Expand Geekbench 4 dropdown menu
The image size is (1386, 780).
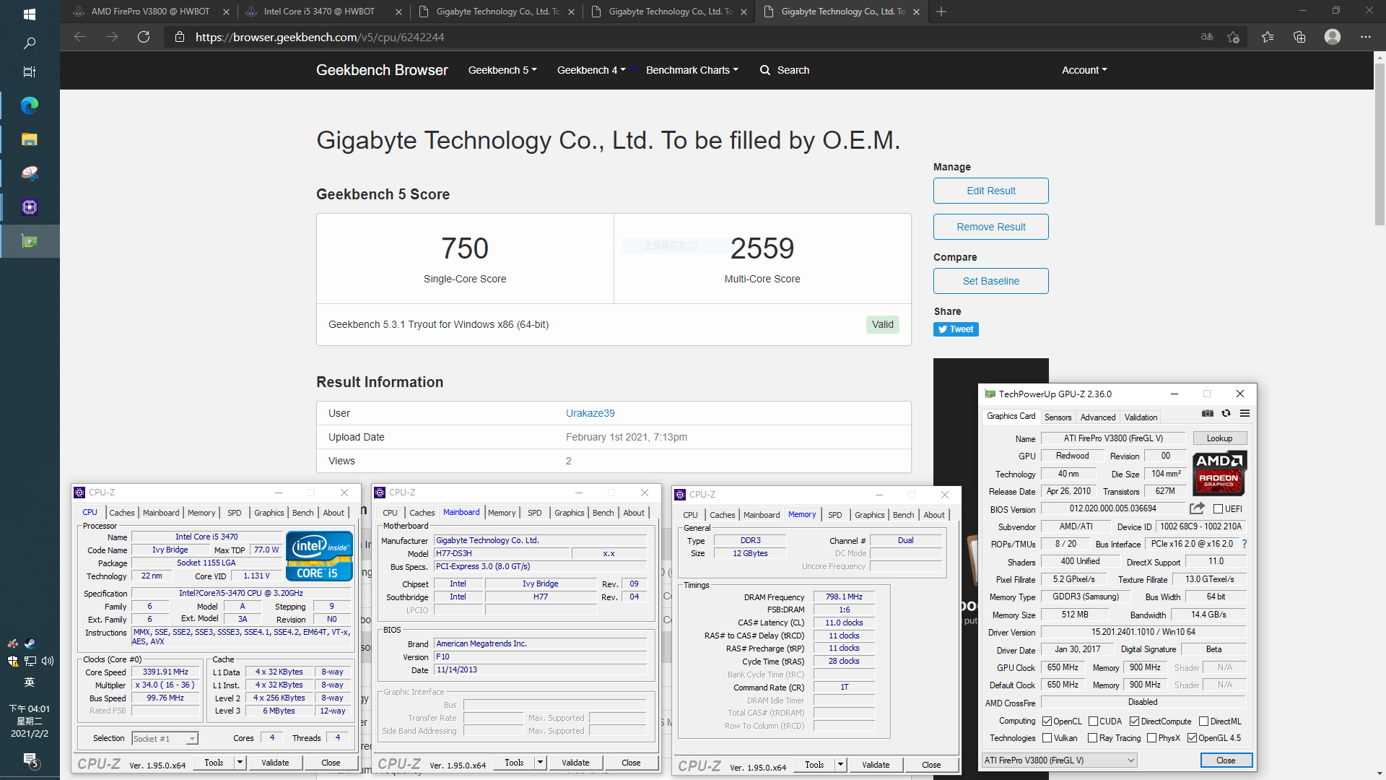click(x=591, y=70)
